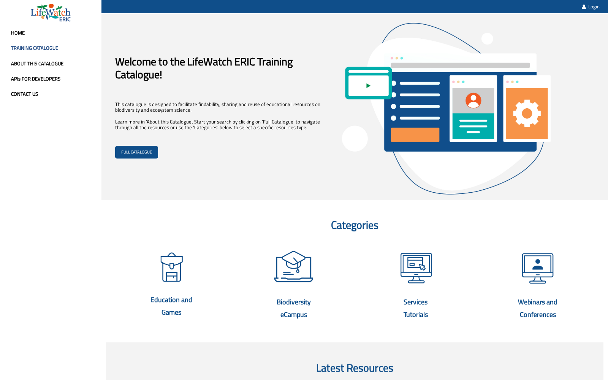
Task: Open the Webinars and Conferences monitor icon
Action: click(x=538, y=268)
